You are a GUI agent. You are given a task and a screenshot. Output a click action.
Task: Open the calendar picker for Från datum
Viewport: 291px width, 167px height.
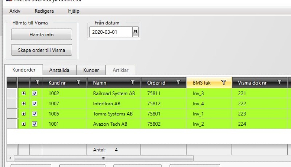click(135, 32)
